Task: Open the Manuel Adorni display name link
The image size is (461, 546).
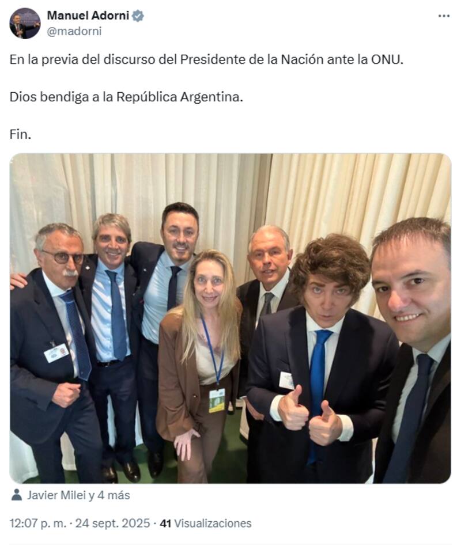Action: click(88, 16)
